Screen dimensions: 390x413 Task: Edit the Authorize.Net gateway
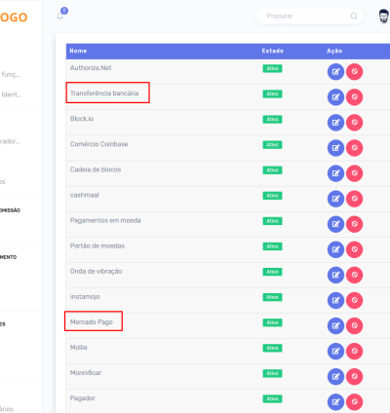tap(335, 71)
